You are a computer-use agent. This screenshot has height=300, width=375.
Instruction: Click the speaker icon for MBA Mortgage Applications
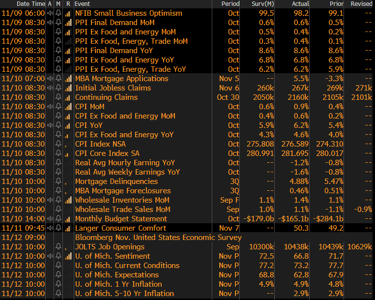coord(50,79)
